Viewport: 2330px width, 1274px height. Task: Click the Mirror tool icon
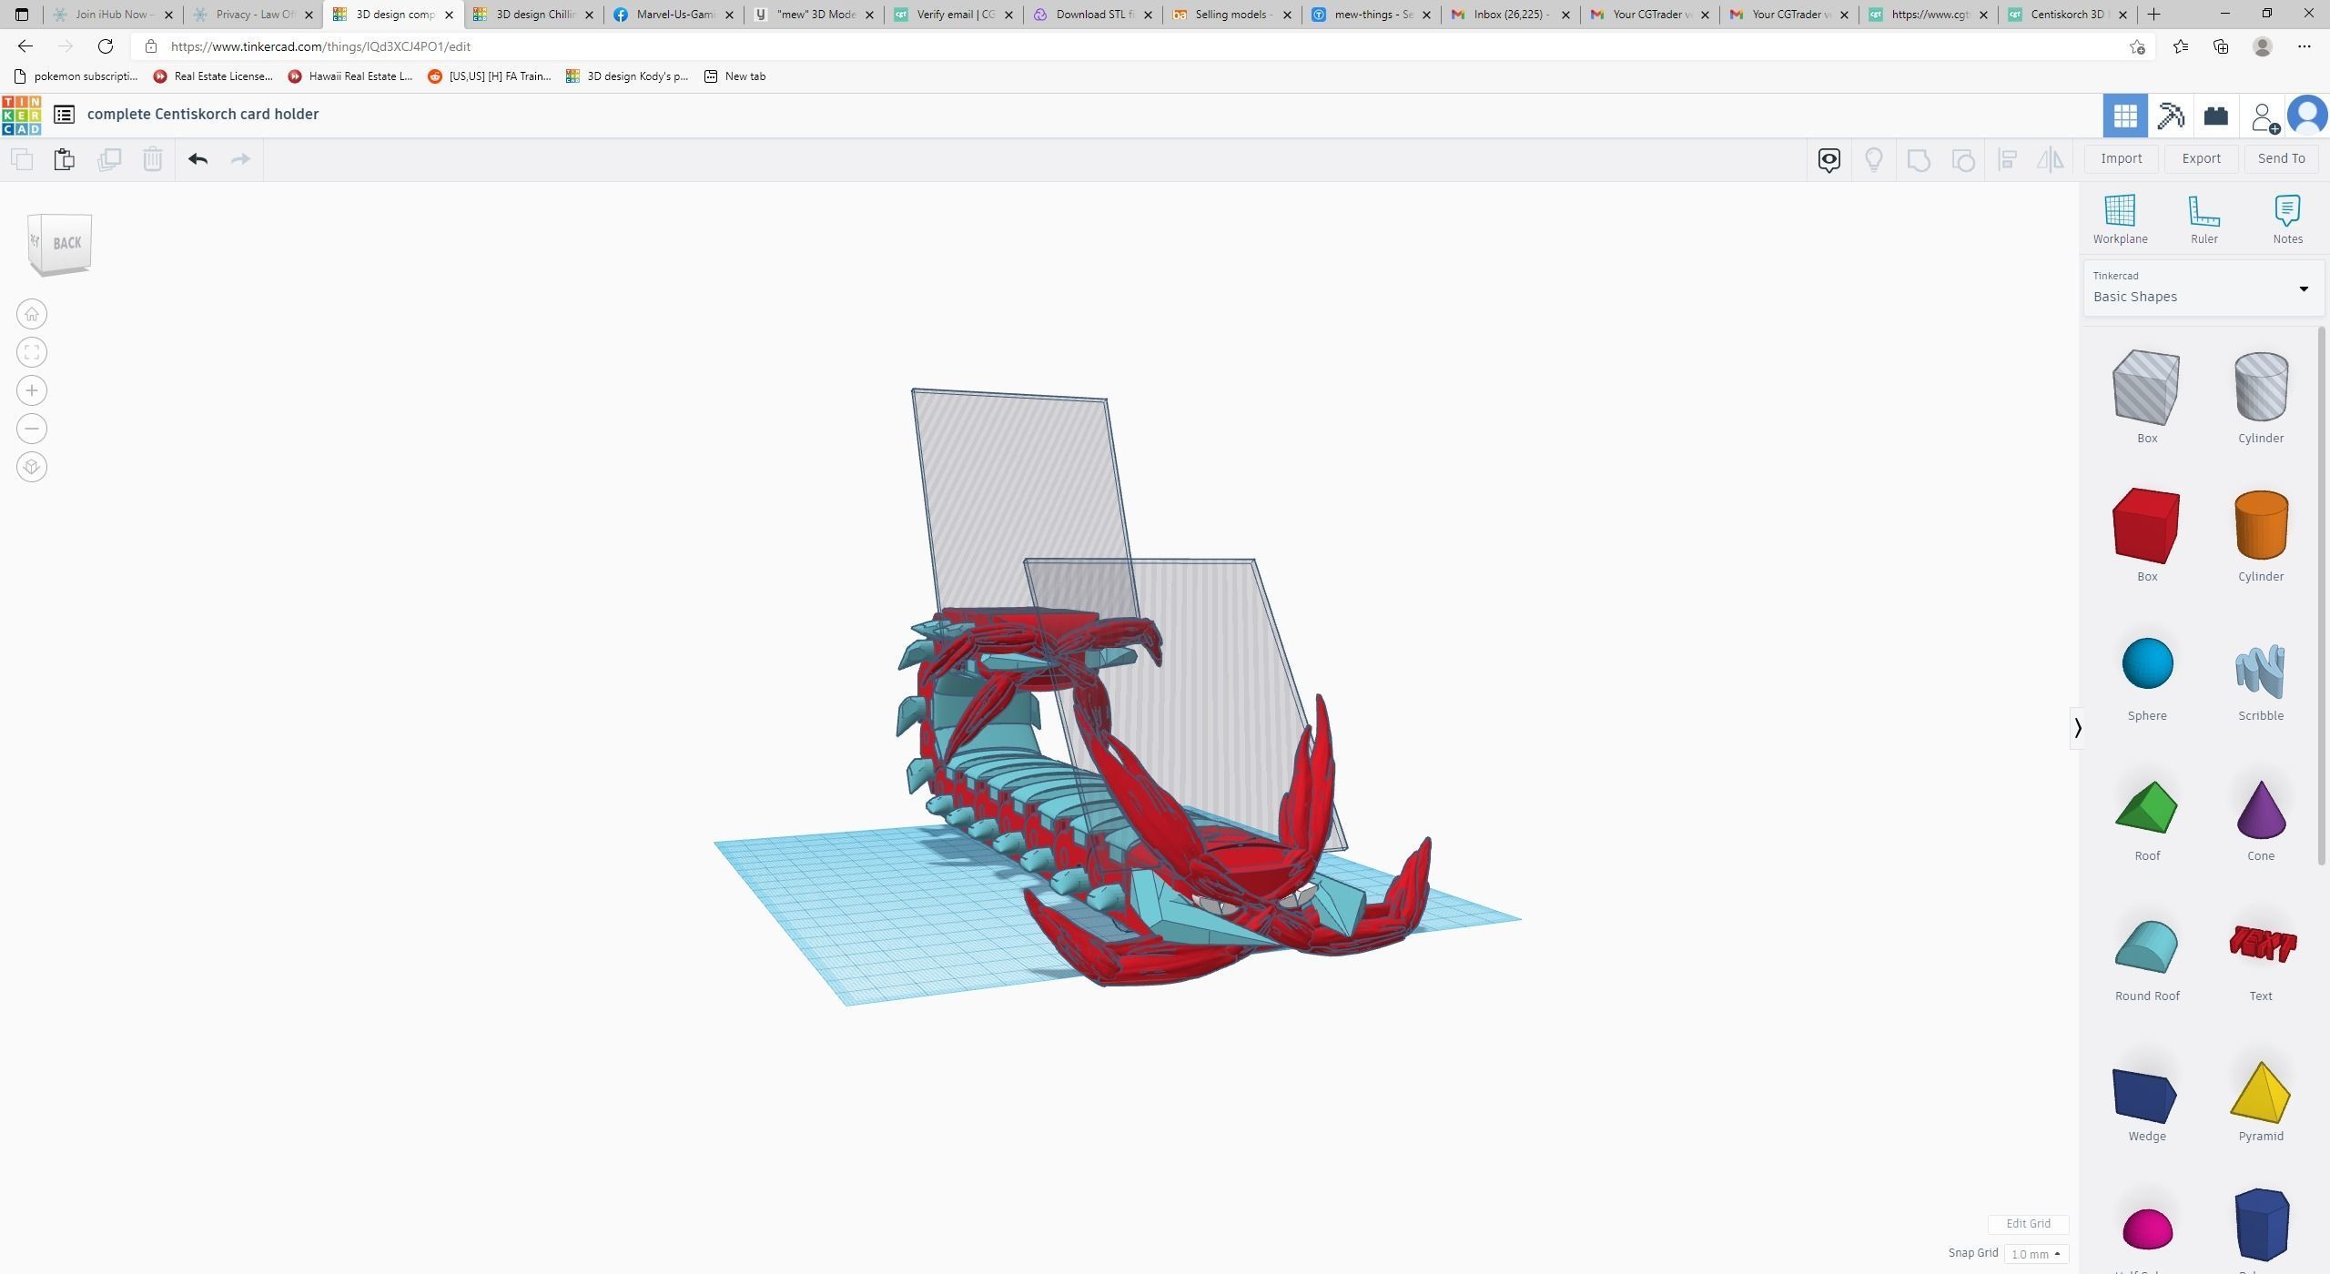pyautogui.click(x=2051, y=160)
